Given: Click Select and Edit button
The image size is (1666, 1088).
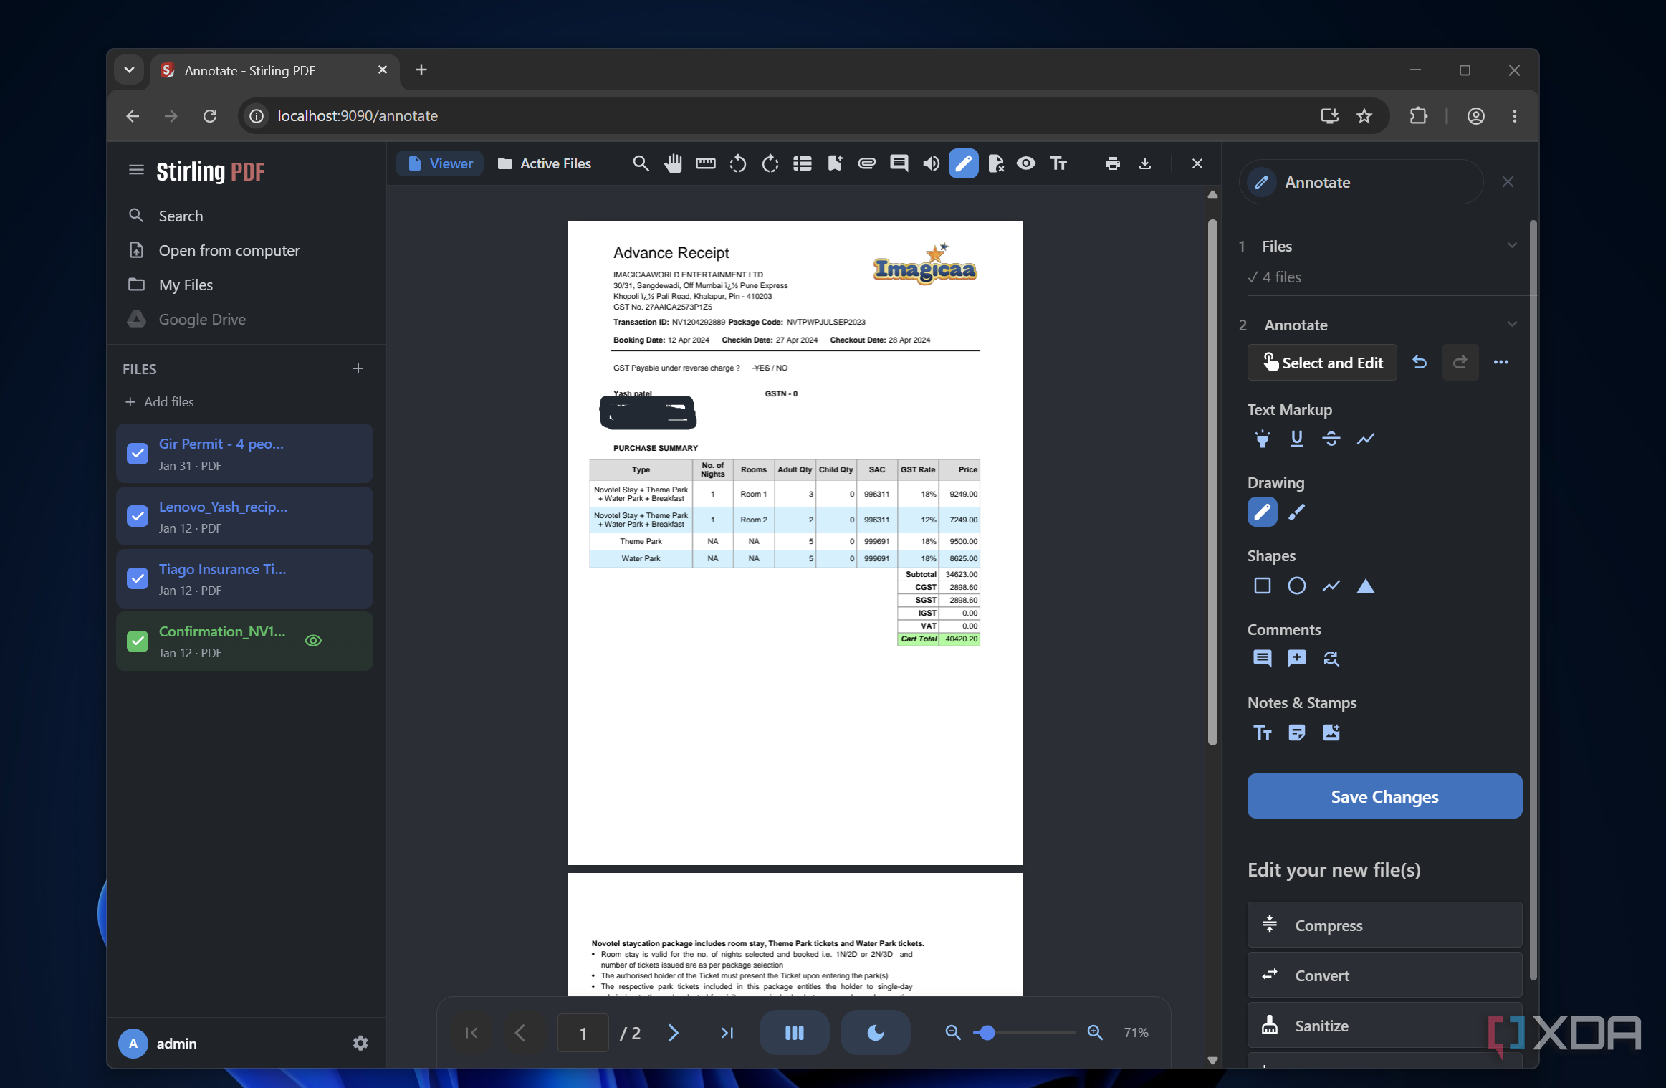Looking at the screenshot, I should pos(1323,363).
